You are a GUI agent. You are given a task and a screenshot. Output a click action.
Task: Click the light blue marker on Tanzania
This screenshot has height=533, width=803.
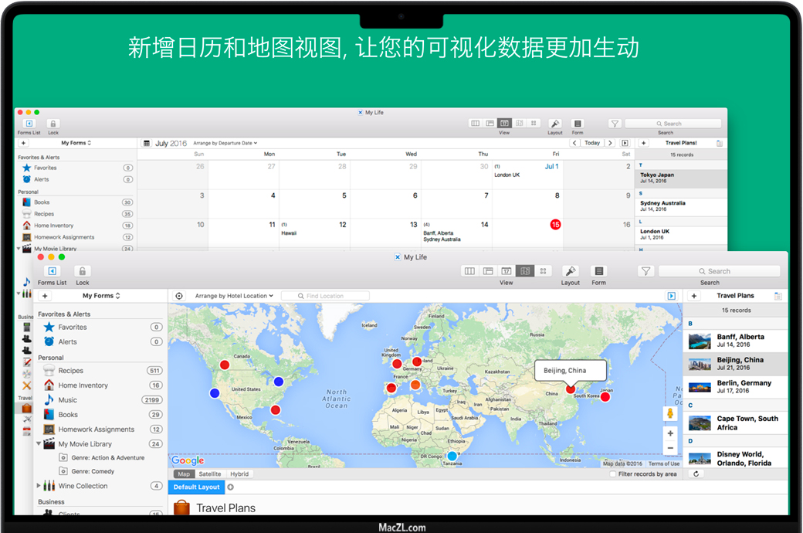click(x=452, y=456)
